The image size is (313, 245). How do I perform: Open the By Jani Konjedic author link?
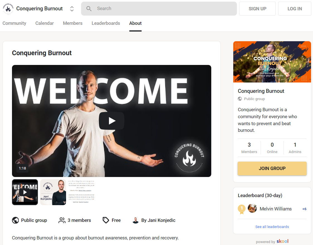[x=158, y=220]
